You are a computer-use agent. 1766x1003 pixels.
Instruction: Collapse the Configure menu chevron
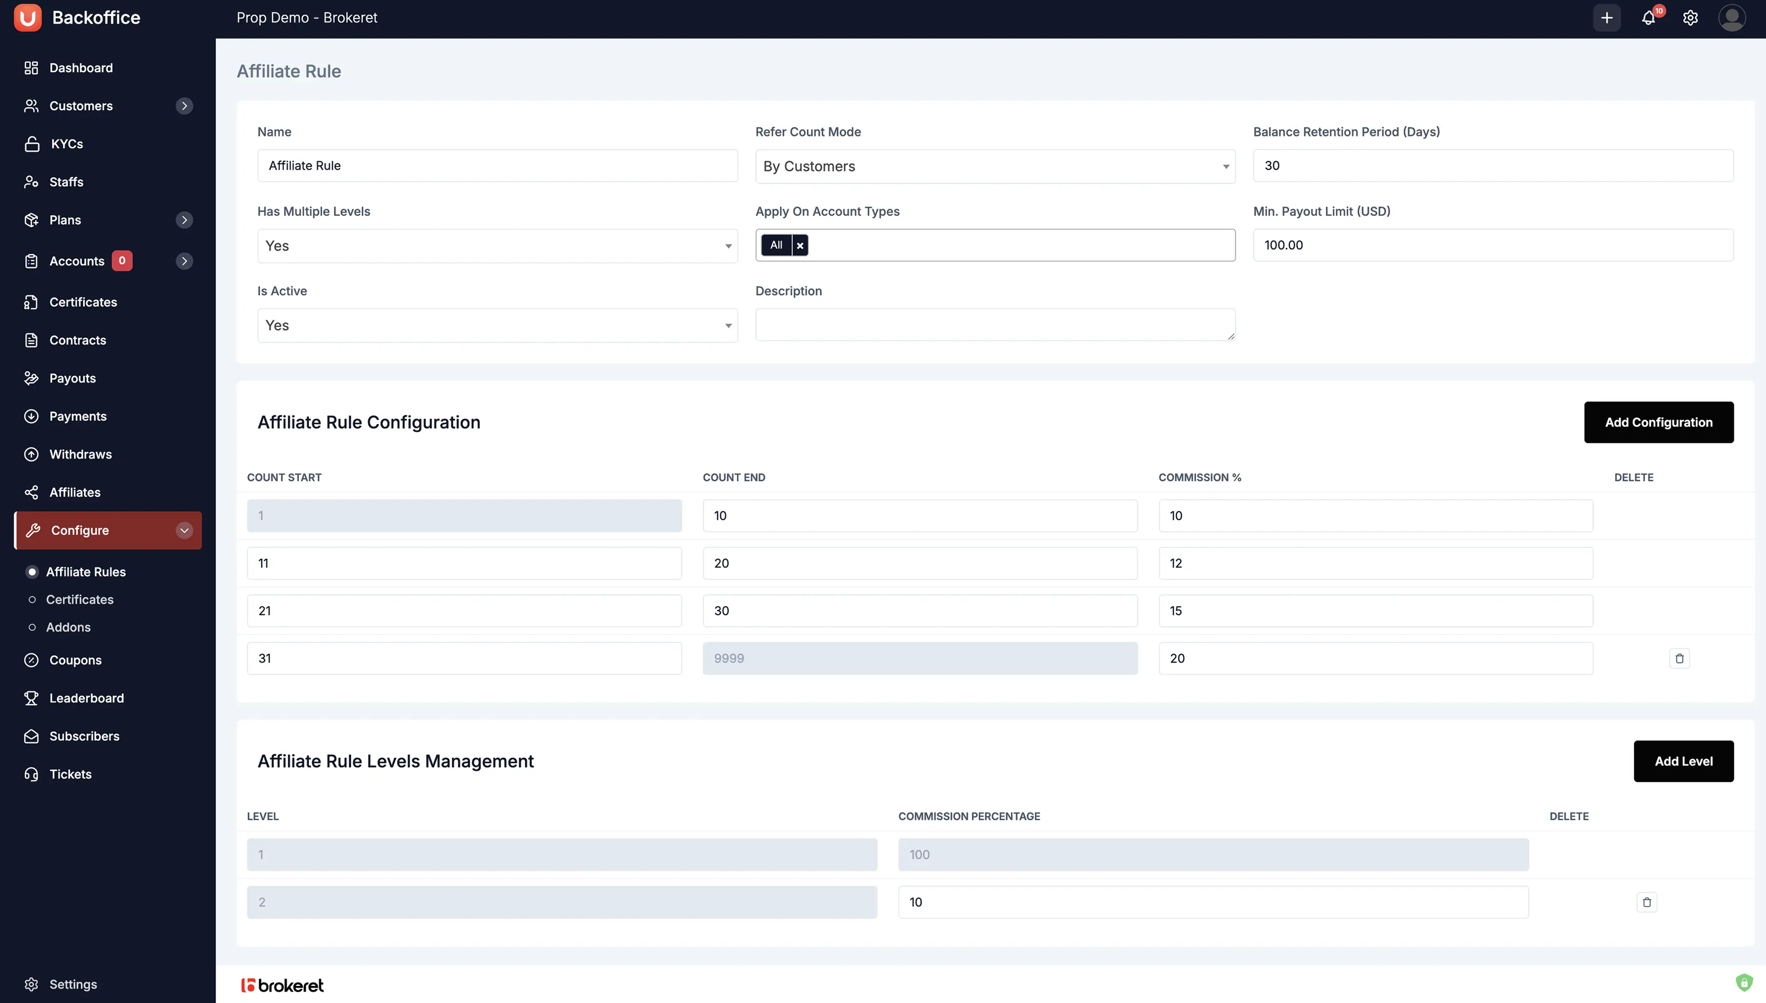(183, 530)
